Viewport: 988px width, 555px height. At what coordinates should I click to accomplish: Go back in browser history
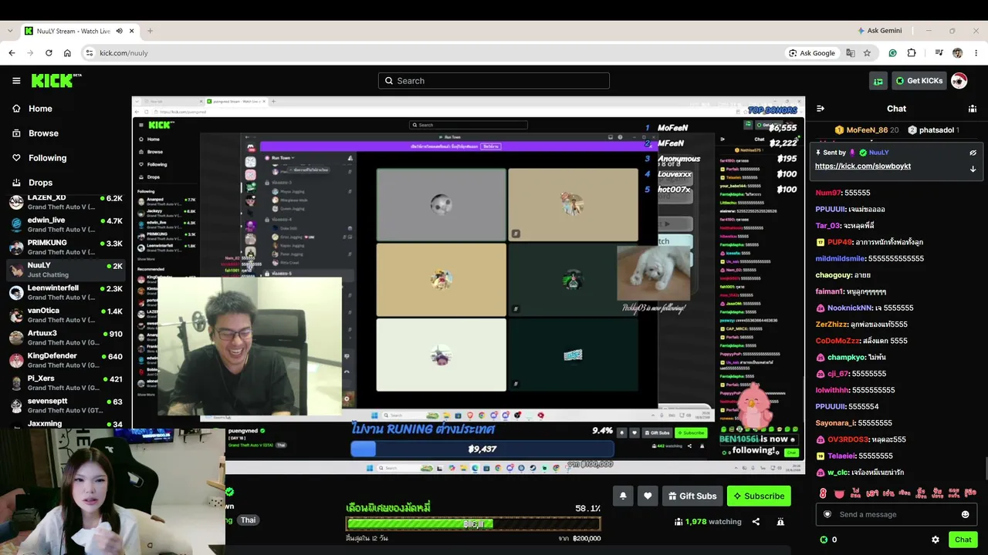pos(12,53)
